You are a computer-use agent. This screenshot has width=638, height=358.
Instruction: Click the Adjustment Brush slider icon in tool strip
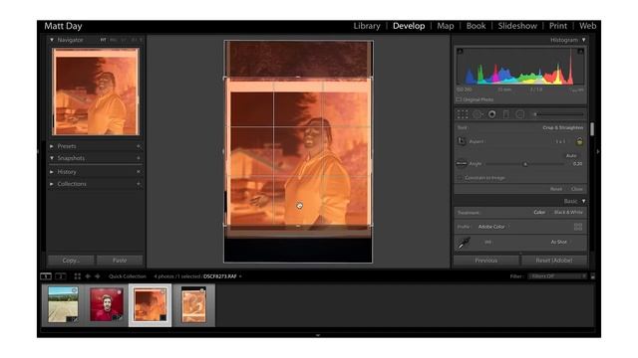tap(557, 114)
